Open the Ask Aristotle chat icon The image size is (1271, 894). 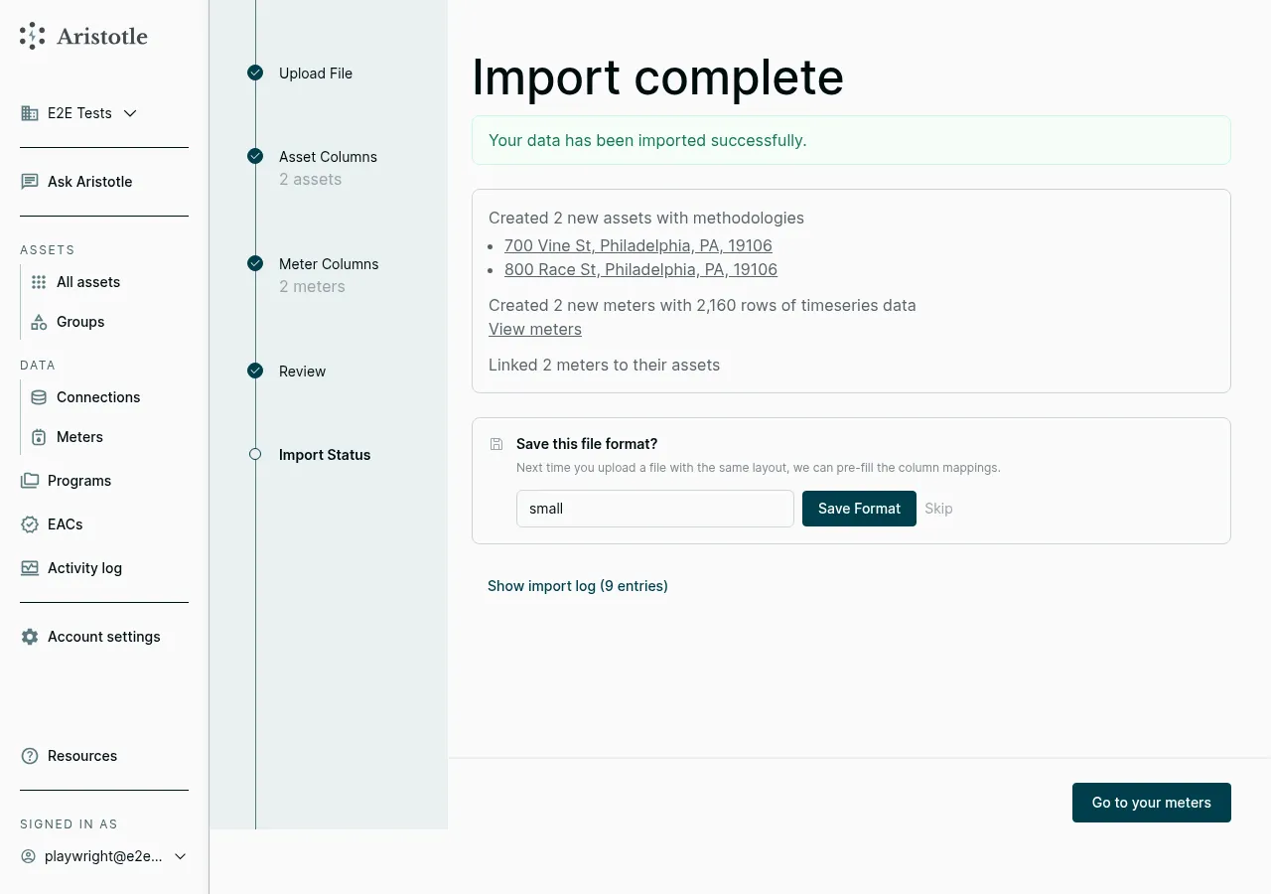coord(30,182)
